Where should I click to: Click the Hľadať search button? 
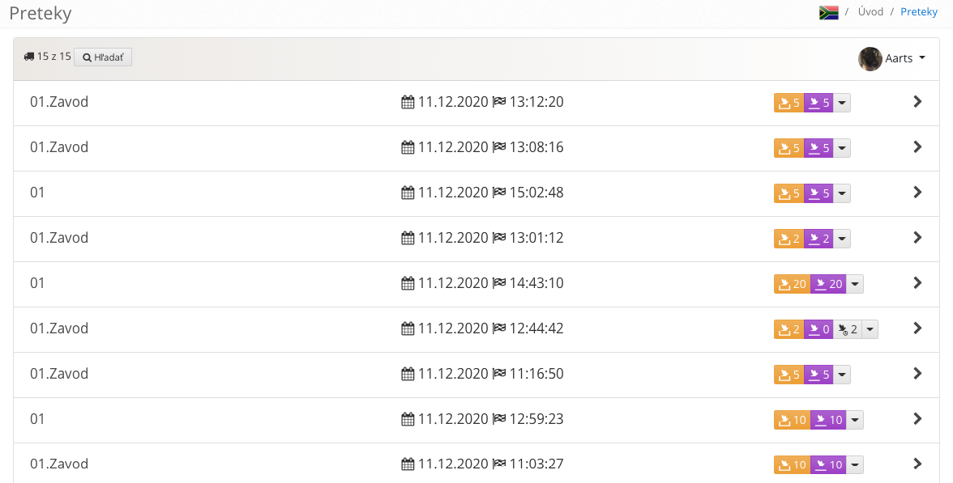click(x=103, y=57)
